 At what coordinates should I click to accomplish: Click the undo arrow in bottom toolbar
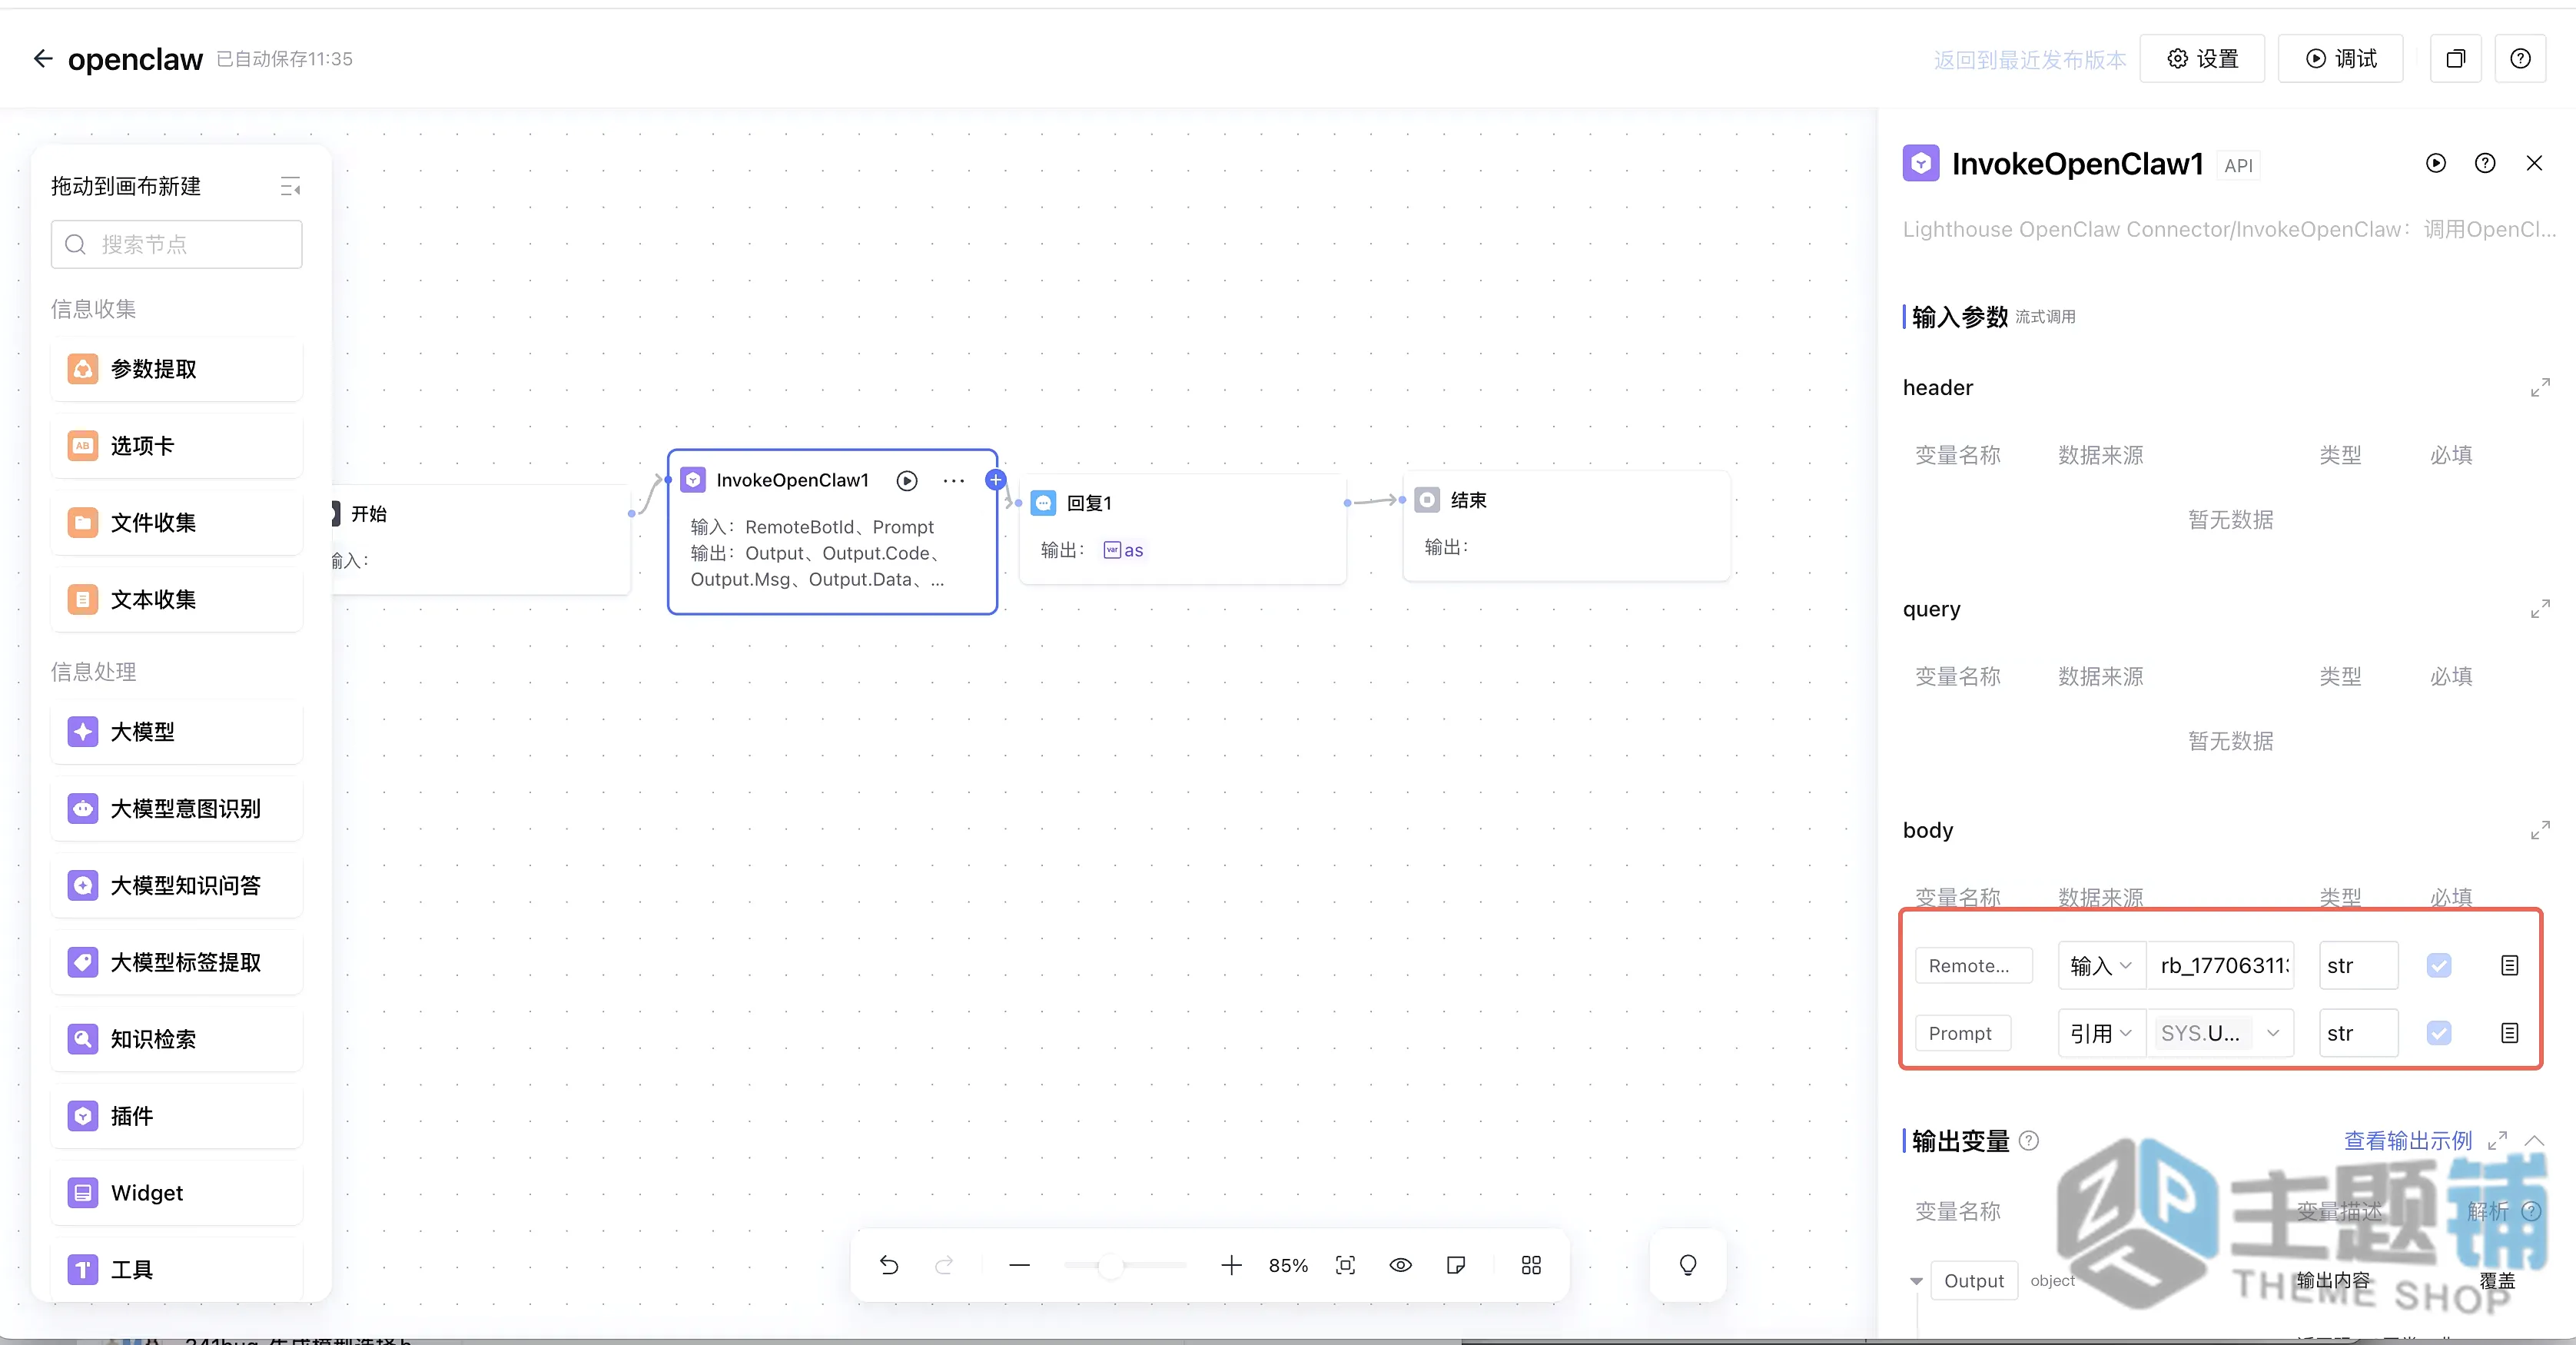point(888,1265)
